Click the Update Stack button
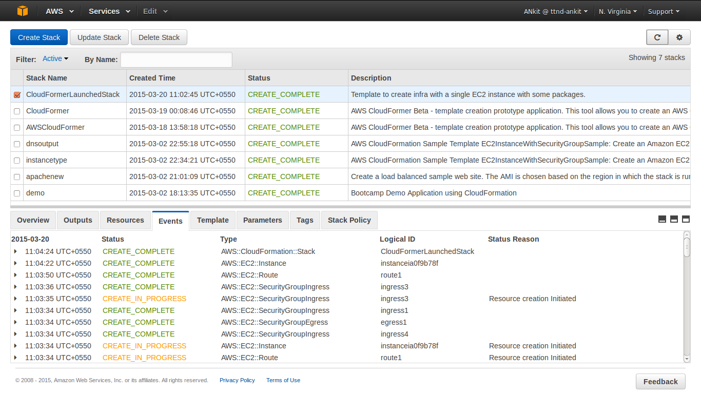 [100, 37]
